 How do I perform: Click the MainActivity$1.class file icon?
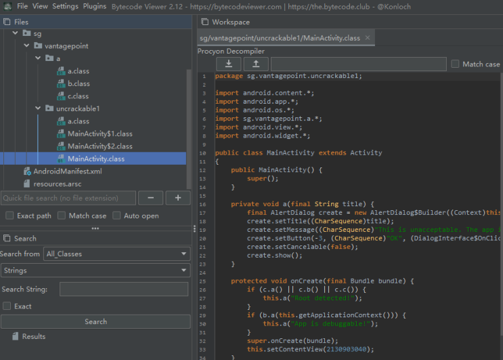click(61, 134)
